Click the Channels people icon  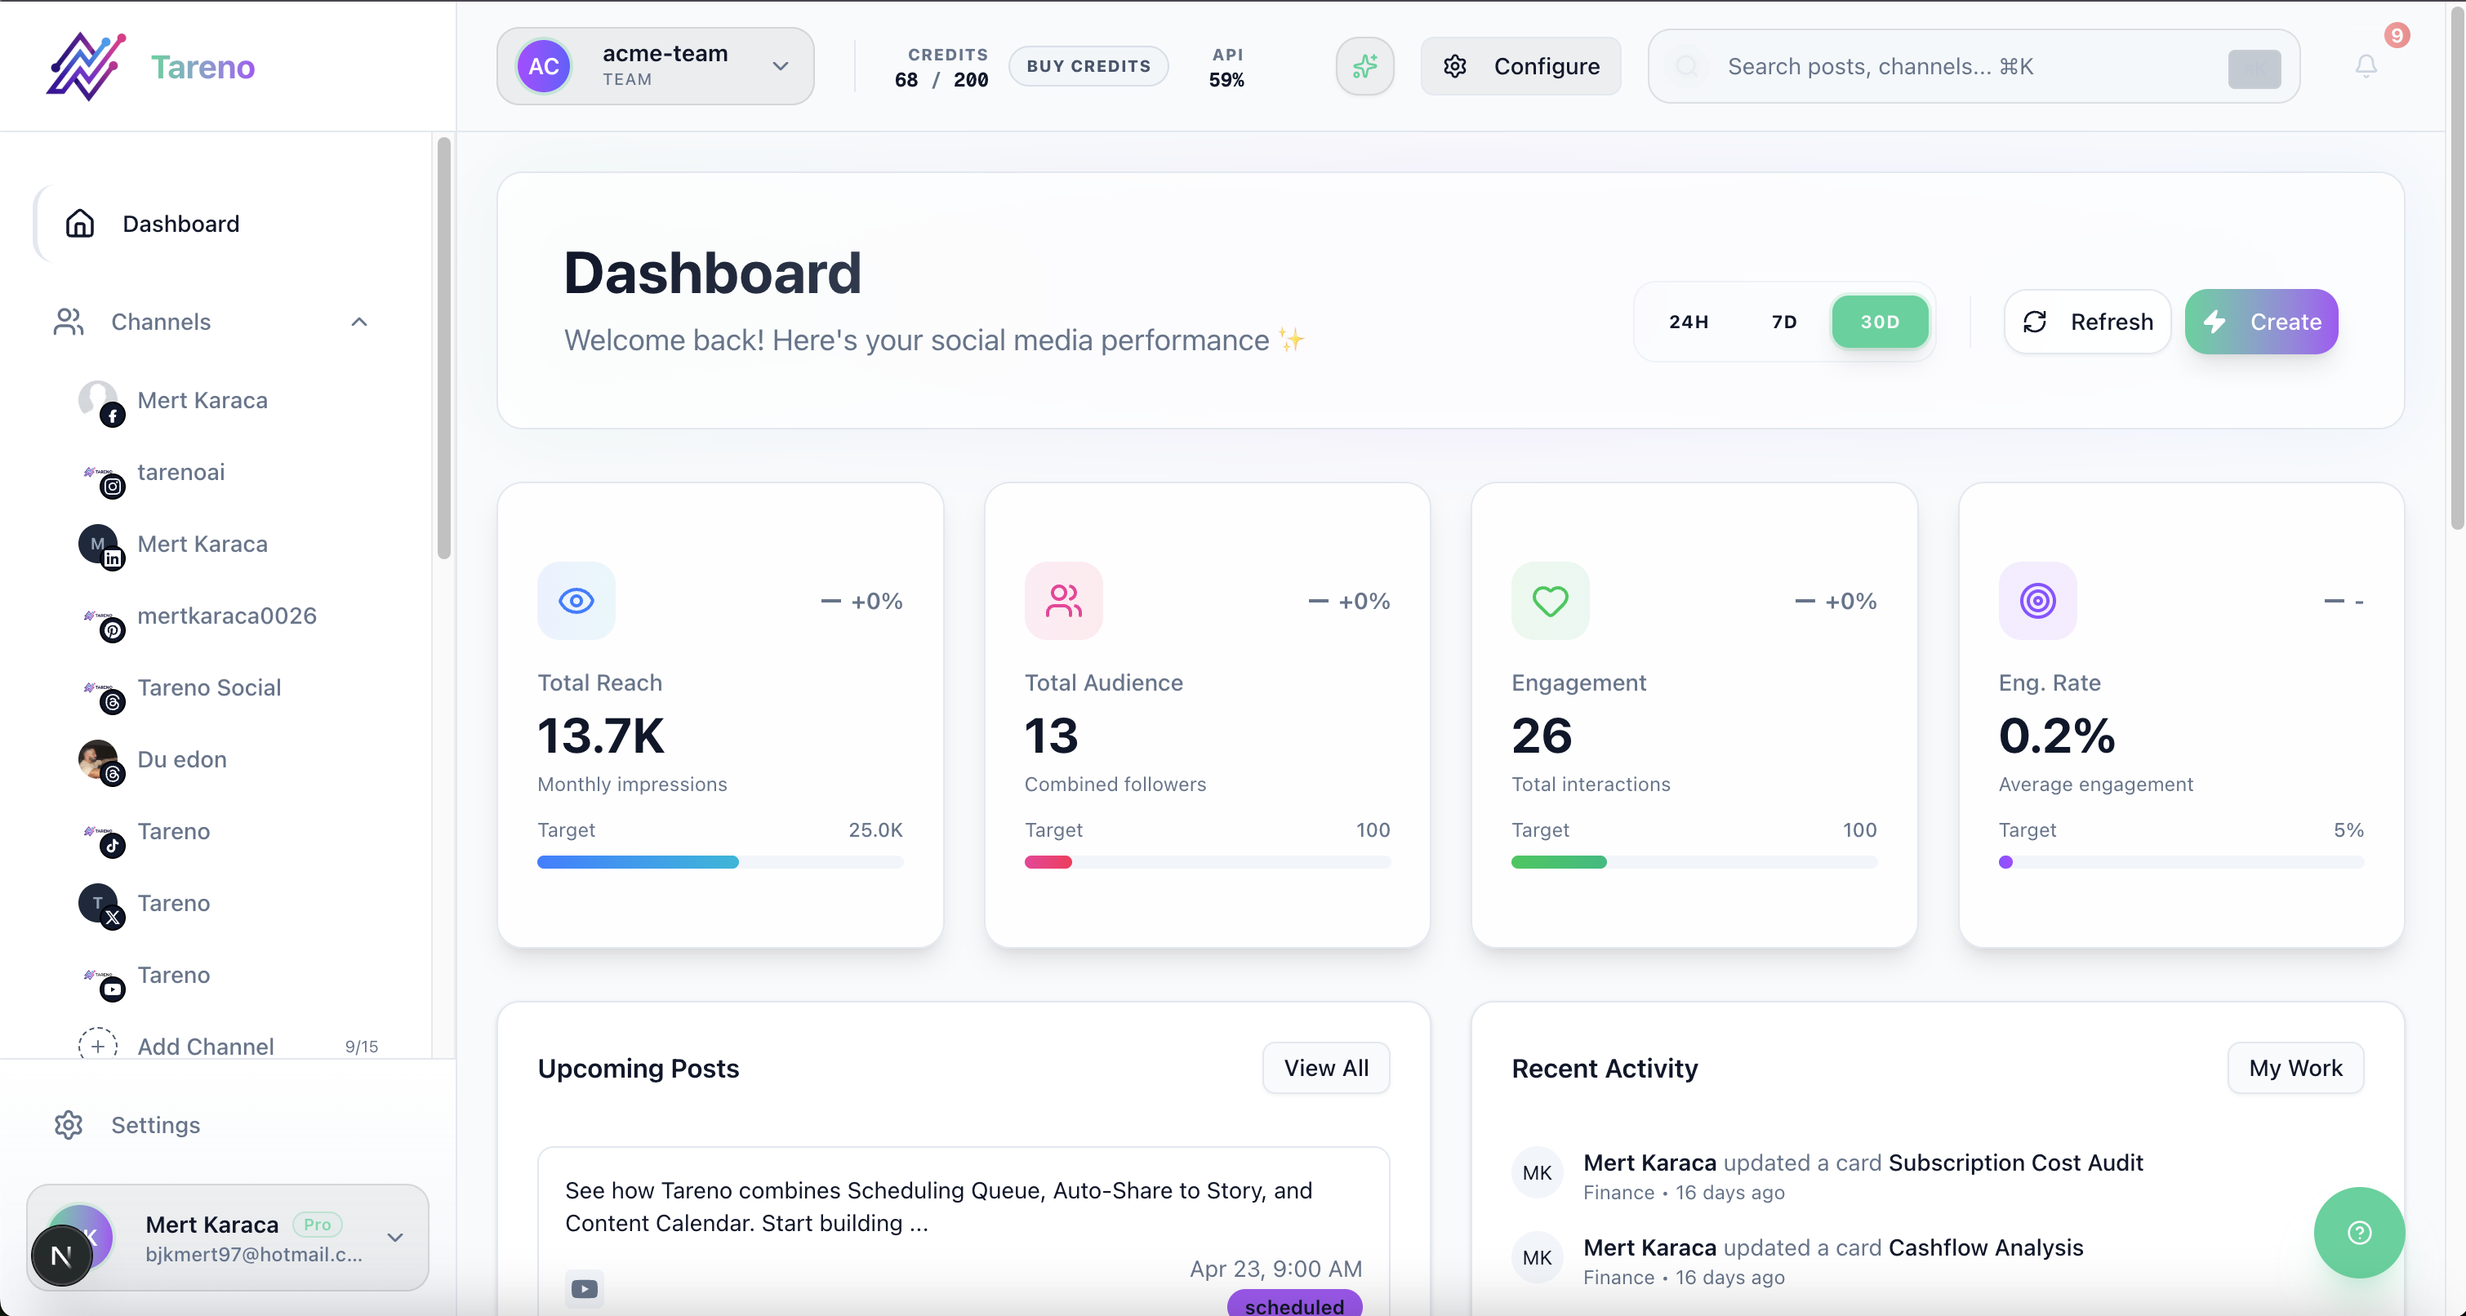click(x=69, y=322)
